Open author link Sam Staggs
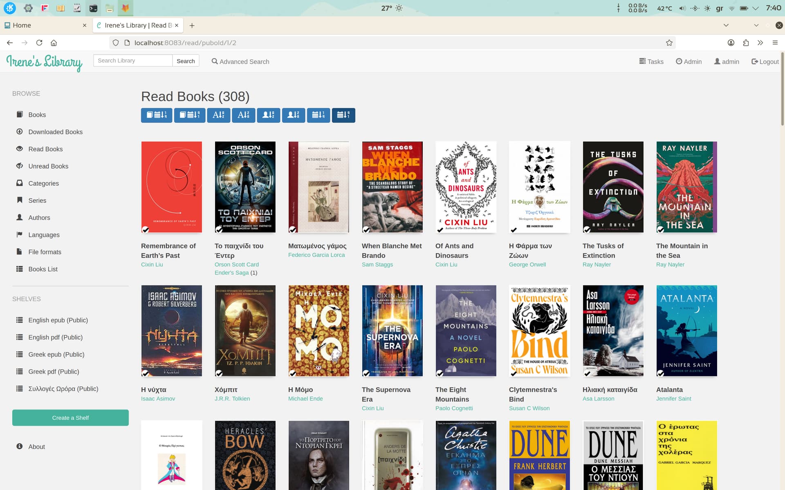Image resolution: width=785 pixels, height=490 pixels. [377, 265]
